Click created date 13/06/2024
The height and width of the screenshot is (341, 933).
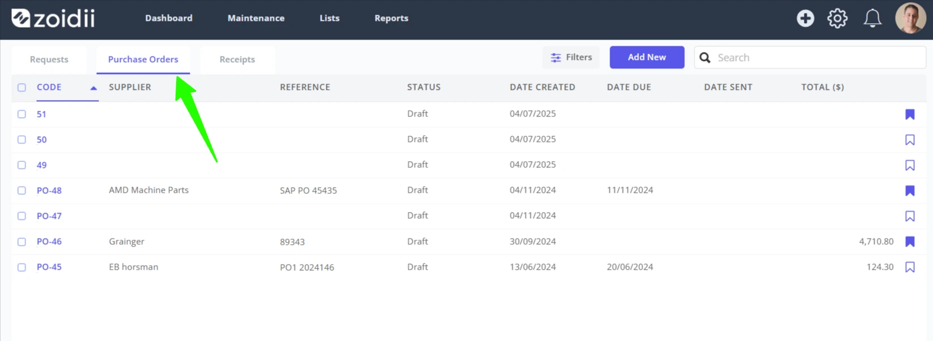532,267
